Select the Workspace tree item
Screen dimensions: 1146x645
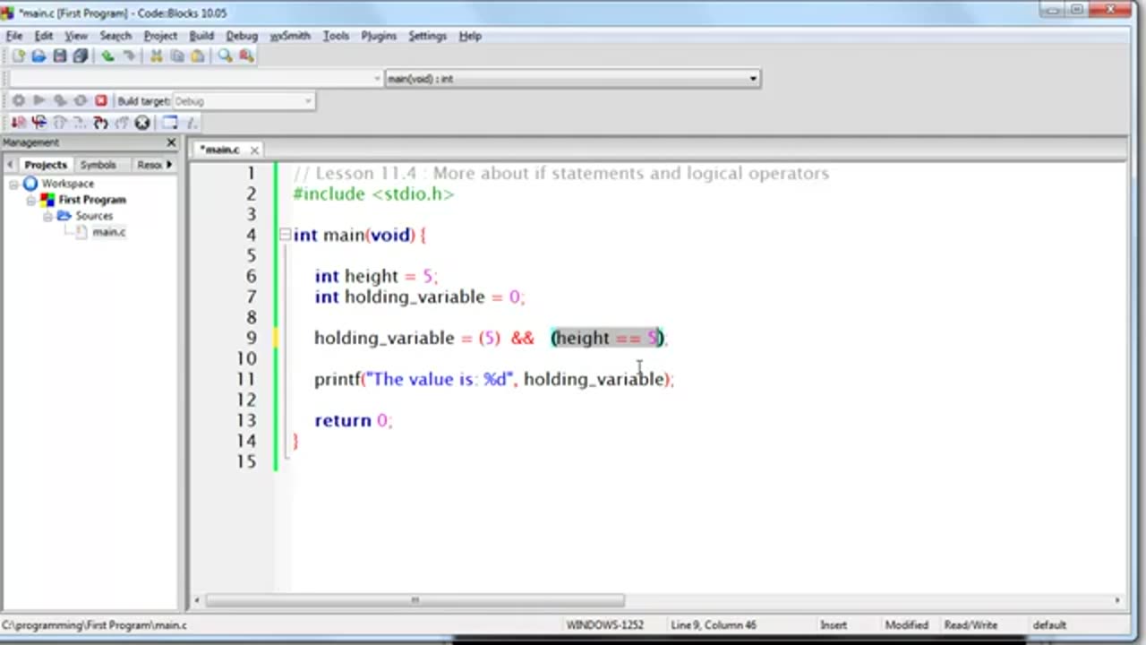point(67,184)
